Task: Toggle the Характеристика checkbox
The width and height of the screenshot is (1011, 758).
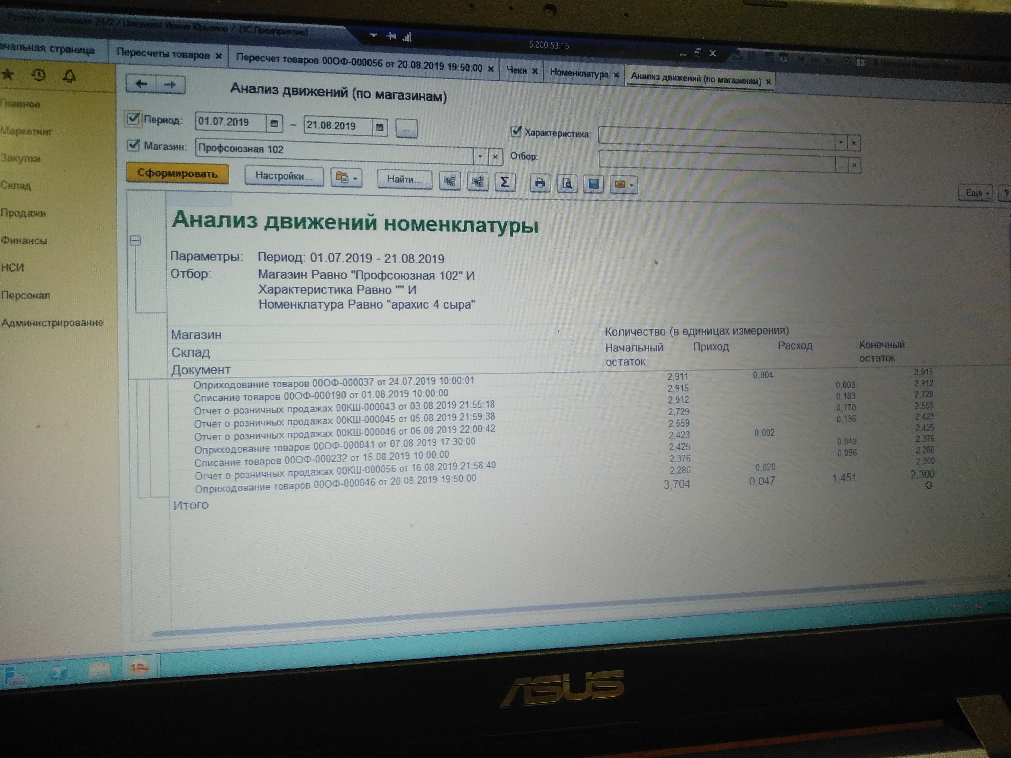Action: 516,132
